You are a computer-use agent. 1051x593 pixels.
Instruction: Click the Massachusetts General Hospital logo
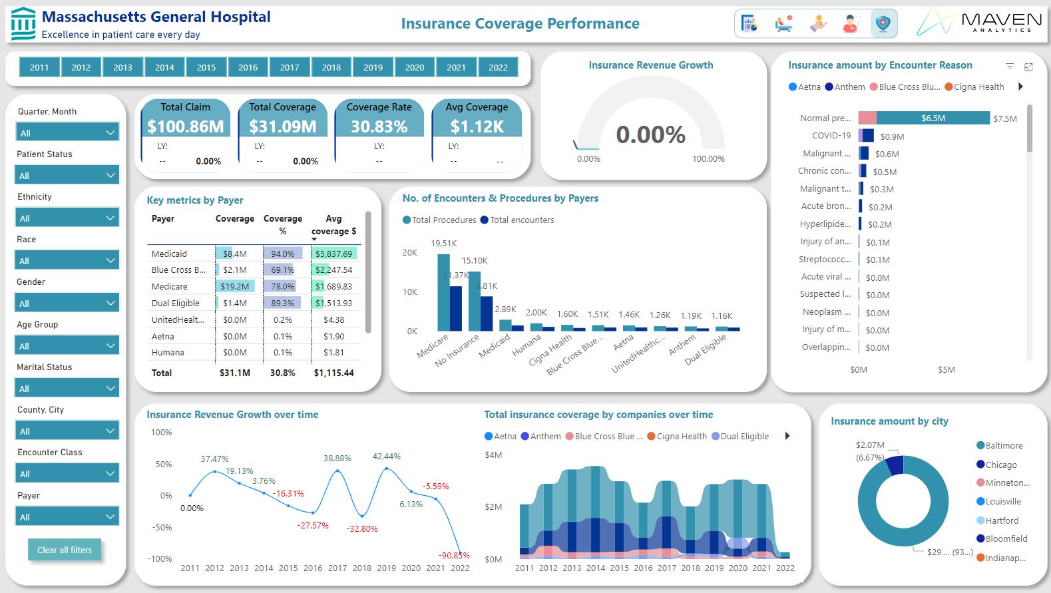point(23,24)
